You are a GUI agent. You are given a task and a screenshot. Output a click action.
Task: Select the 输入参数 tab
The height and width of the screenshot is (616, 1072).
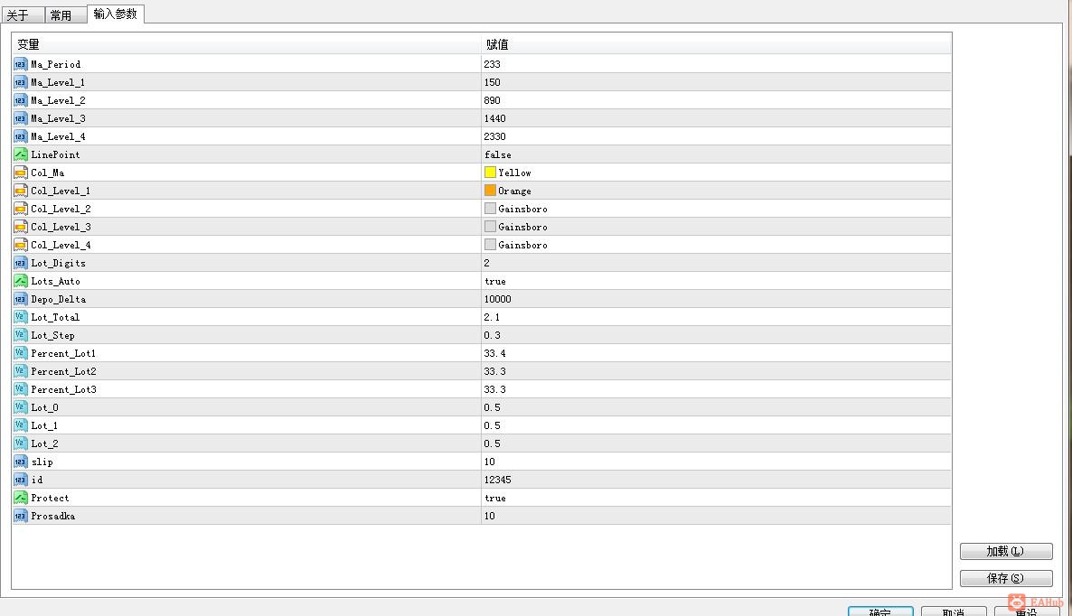click(x=116, y=14)
